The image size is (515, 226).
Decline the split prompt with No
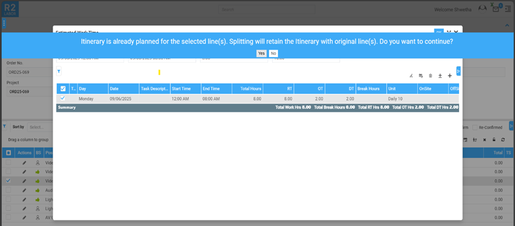coord(273,53)
